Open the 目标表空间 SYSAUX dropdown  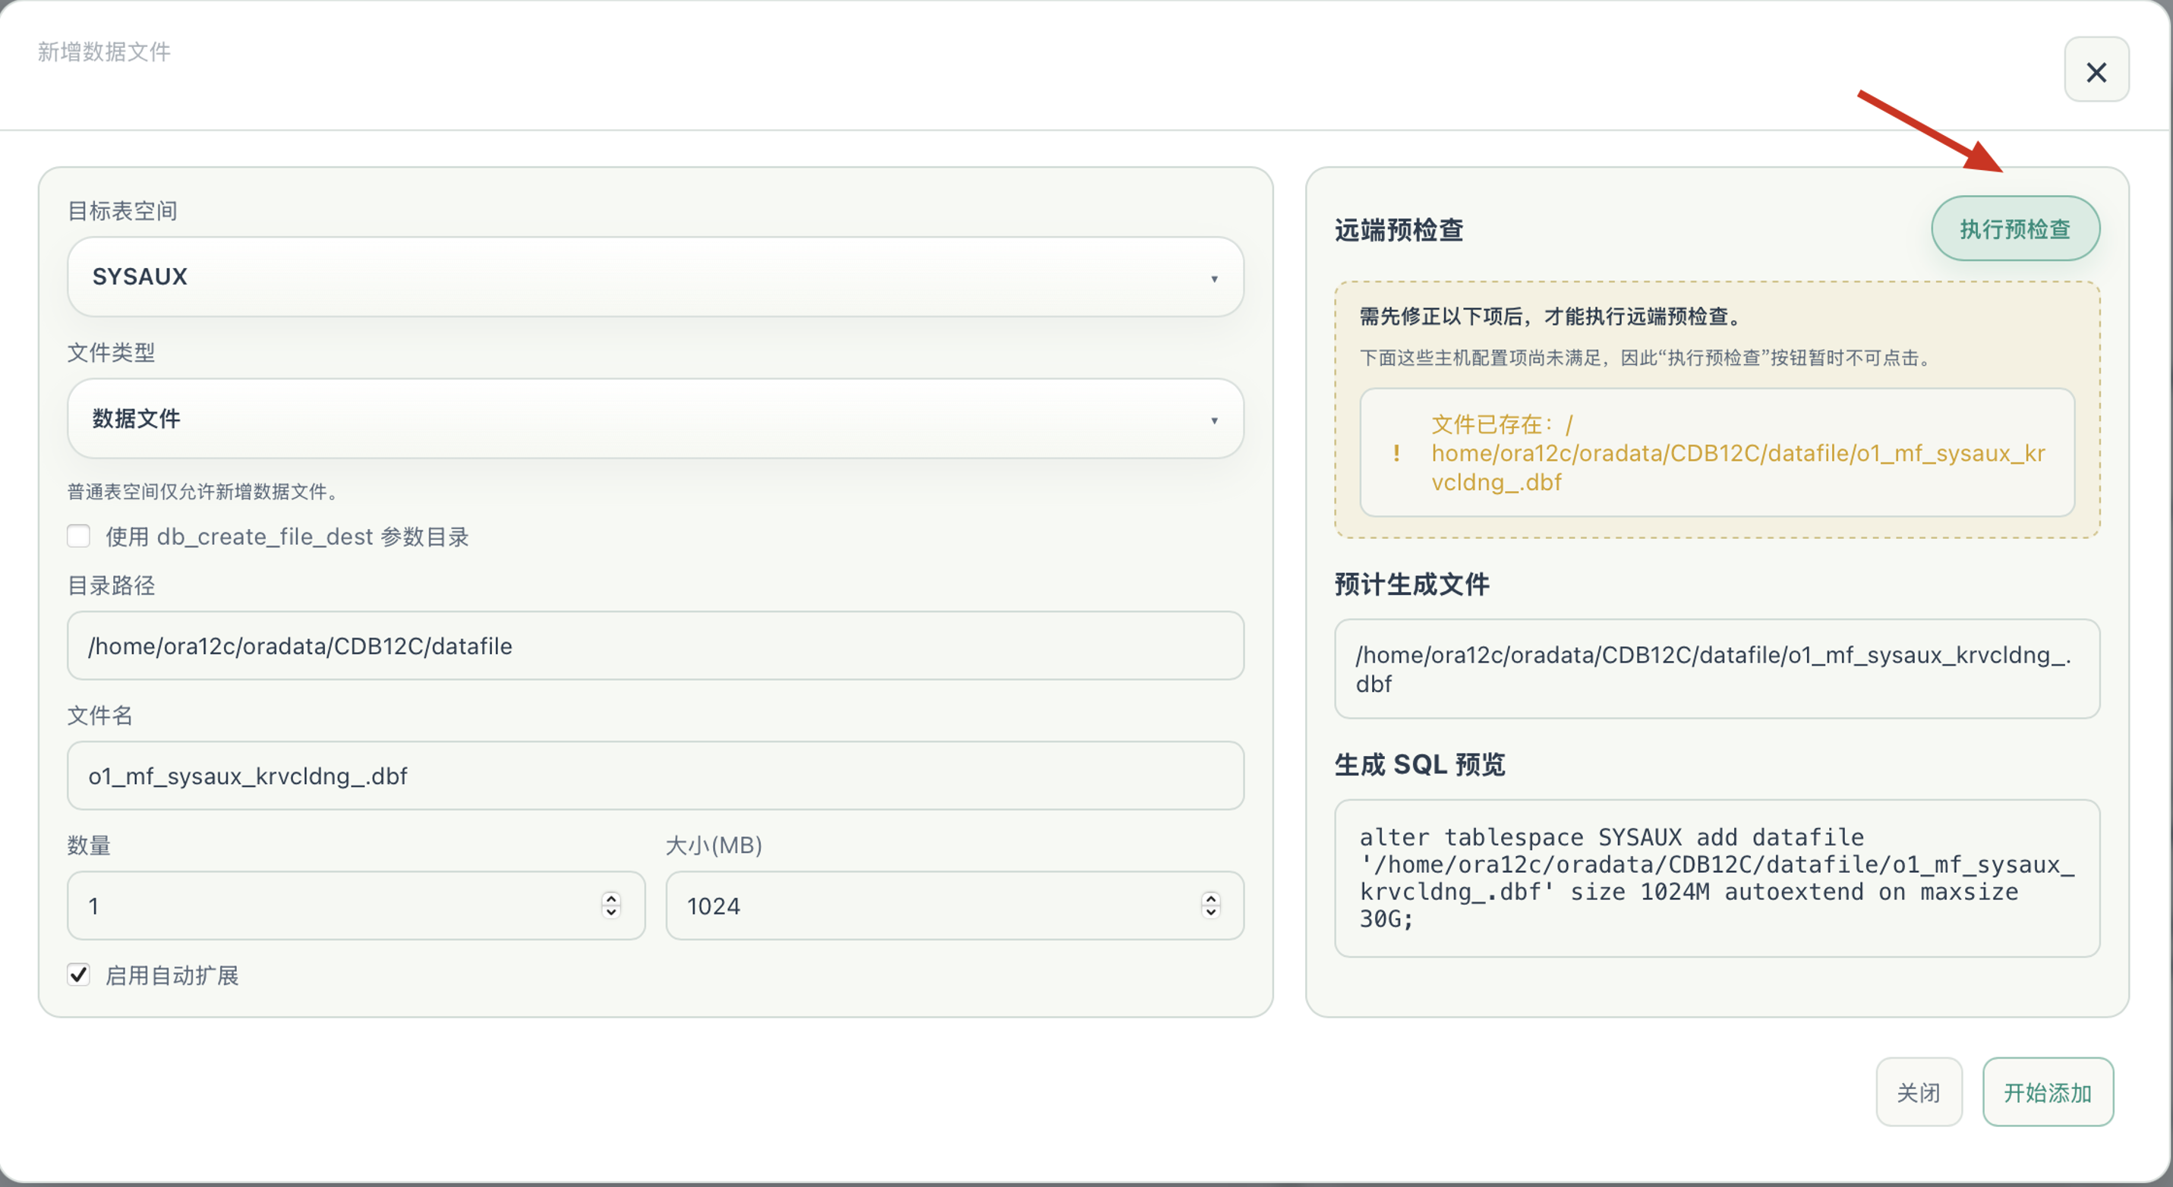click(x=655, y=276)
